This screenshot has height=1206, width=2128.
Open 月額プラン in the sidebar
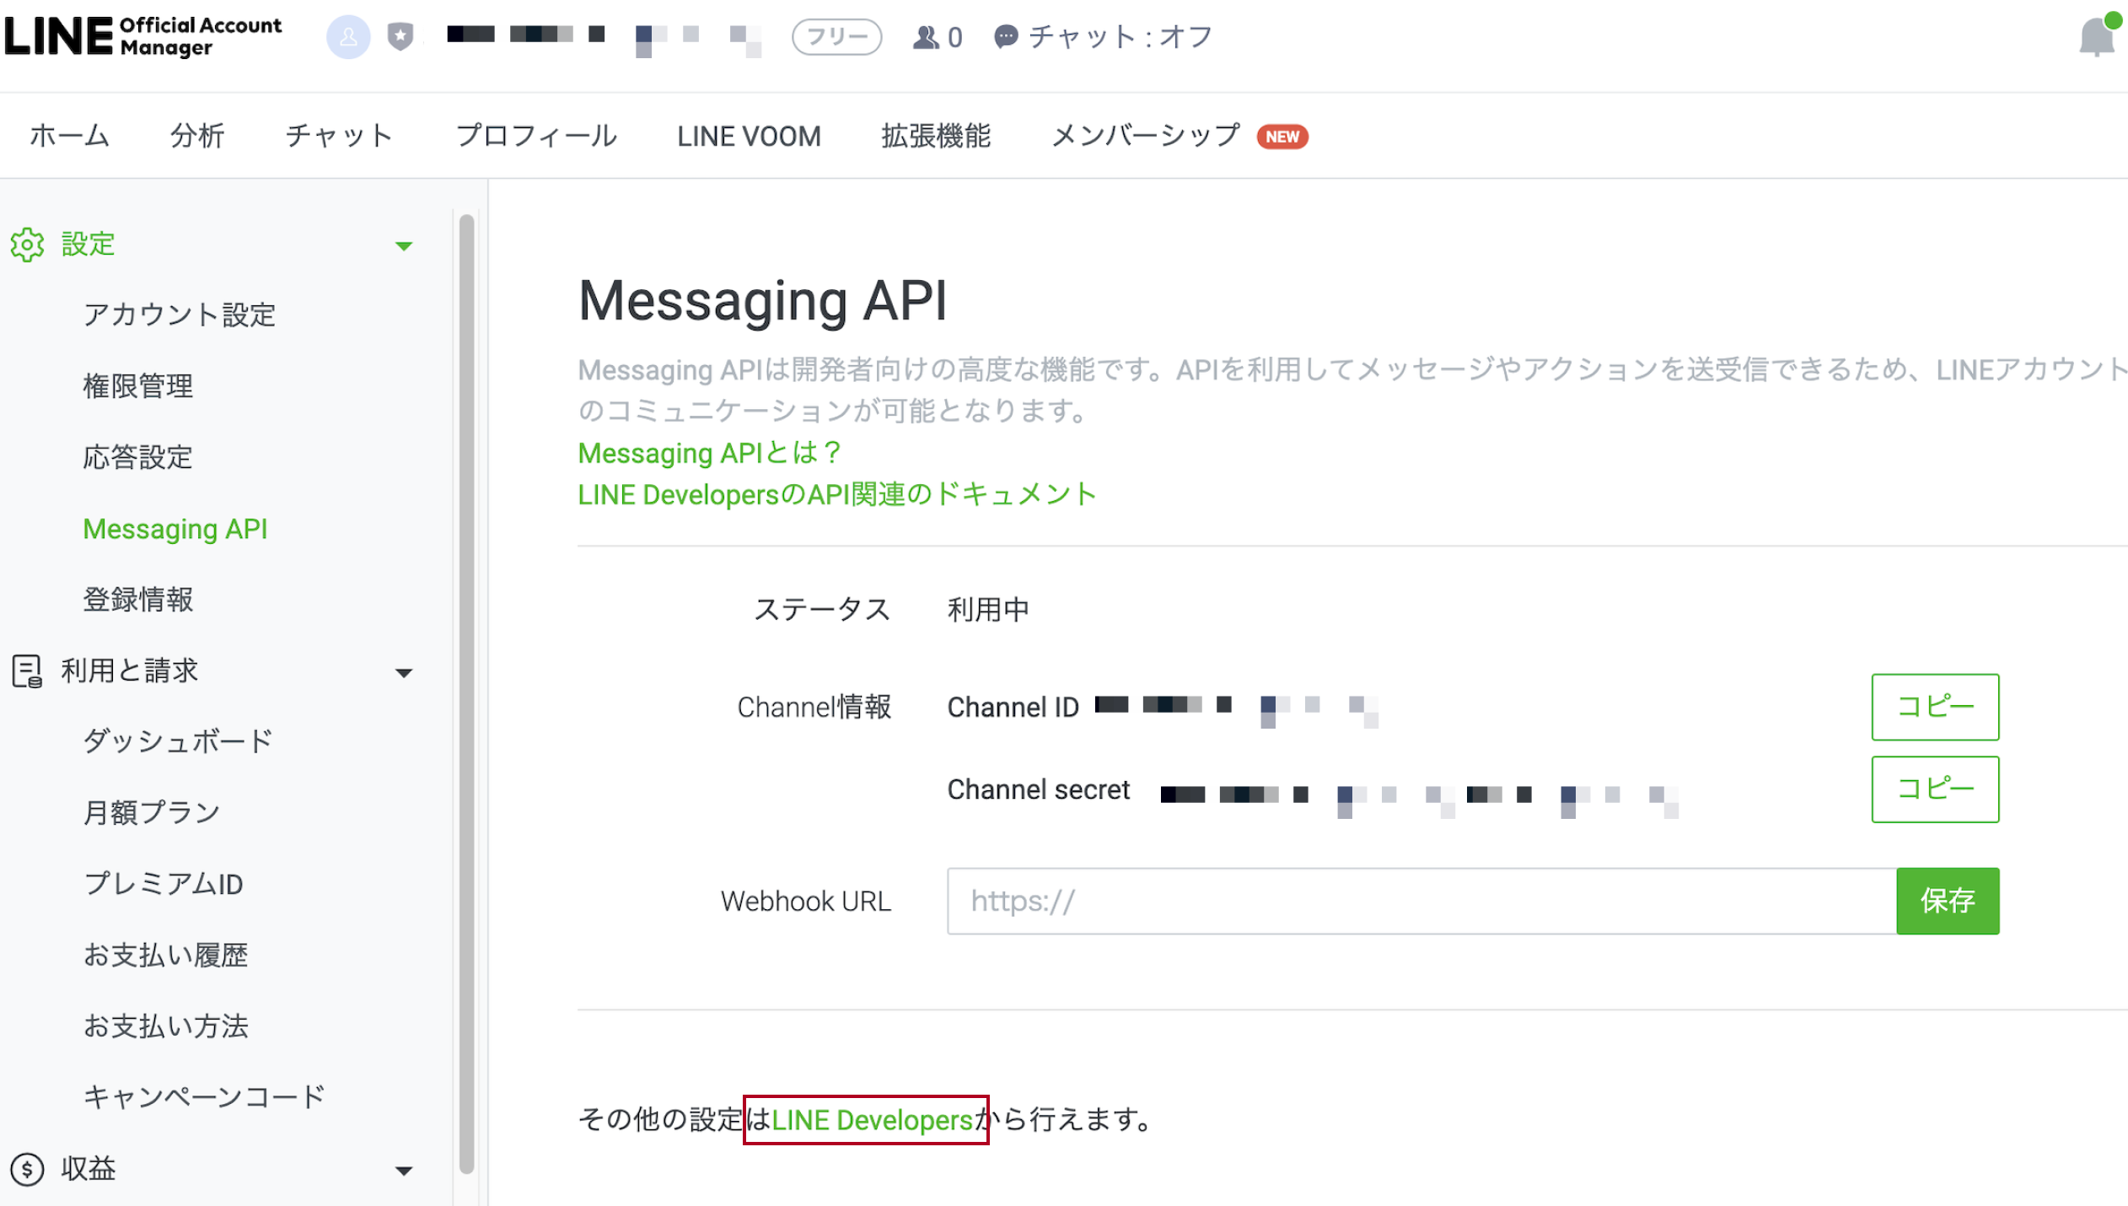coord(152,813)
